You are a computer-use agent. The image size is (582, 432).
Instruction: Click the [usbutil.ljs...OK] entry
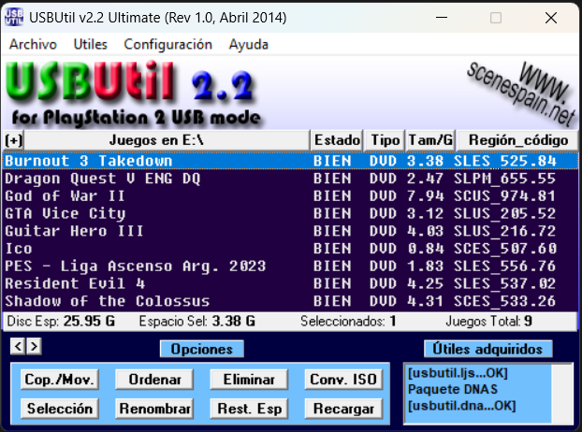(x=458, y=373)
